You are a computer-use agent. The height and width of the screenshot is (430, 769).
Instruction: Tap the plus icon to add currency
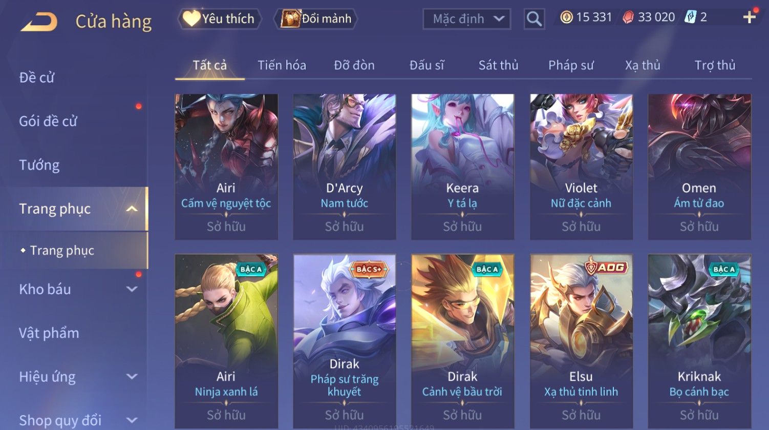click(749, 18)
